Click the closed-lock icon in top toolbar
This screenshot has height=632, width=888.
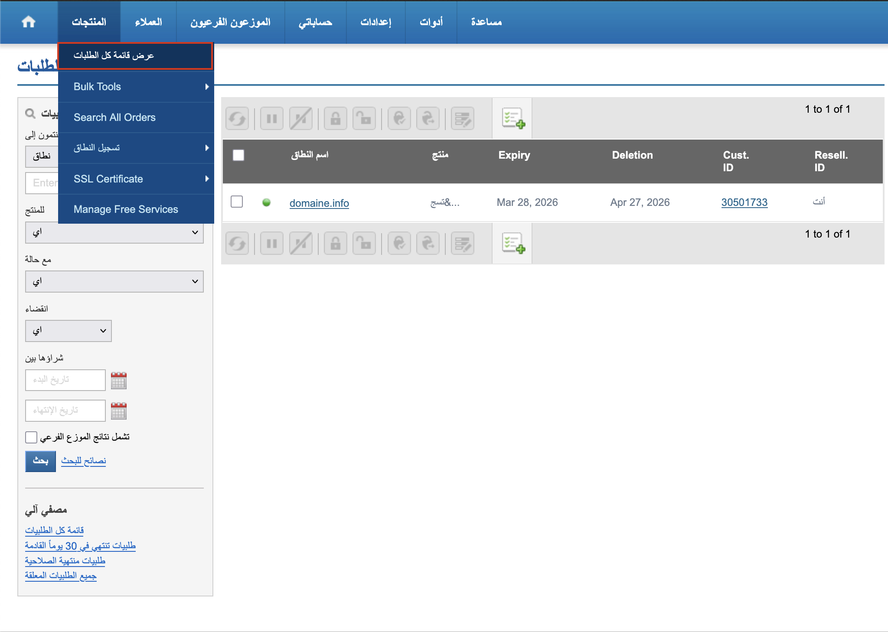click(336, 118)
